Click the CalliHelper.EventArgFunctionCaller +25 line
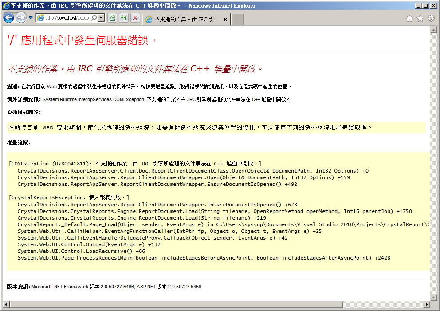Viewport: 440px width, 311px height. click(169, 231)
